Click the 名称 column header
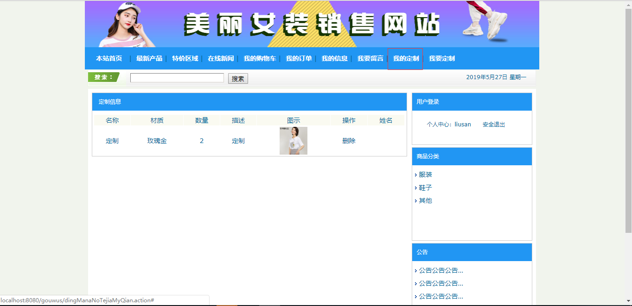Viewport: 632px width, 306px height. point(112,120)
